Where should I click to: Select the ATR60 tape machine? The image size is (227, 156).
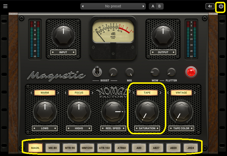click(122, 148)
